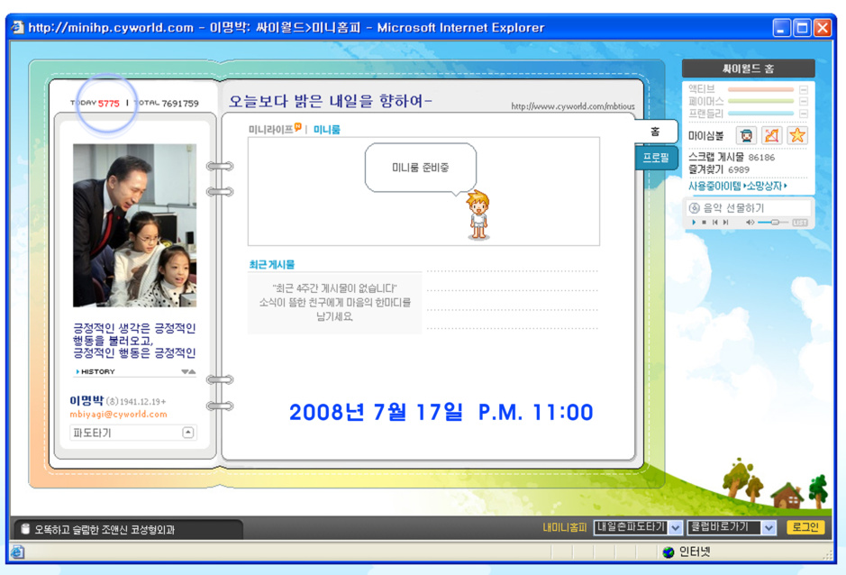Collapse the 액티브 meter minus box
This screenshot has width=846, height=575.
804,89
